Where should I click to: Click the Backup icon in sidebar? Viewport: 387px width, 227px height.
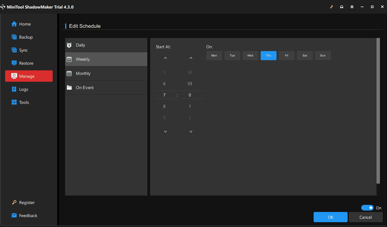pos(14,37)
